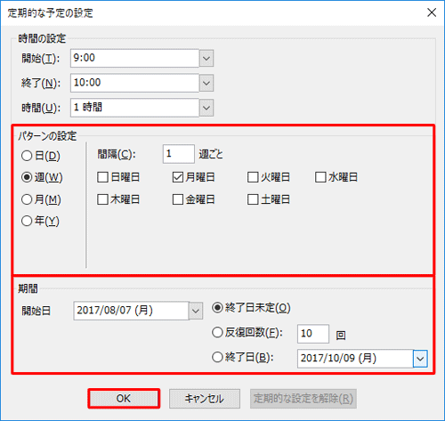Click the OK button
This screenshot has height=421, width=445.
pos(124,399)
